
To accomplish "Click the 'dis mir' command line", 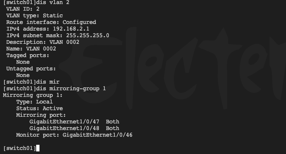I will click(31, 82).
